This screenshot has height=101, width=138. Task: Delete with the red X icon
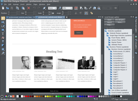pos(29,8)
